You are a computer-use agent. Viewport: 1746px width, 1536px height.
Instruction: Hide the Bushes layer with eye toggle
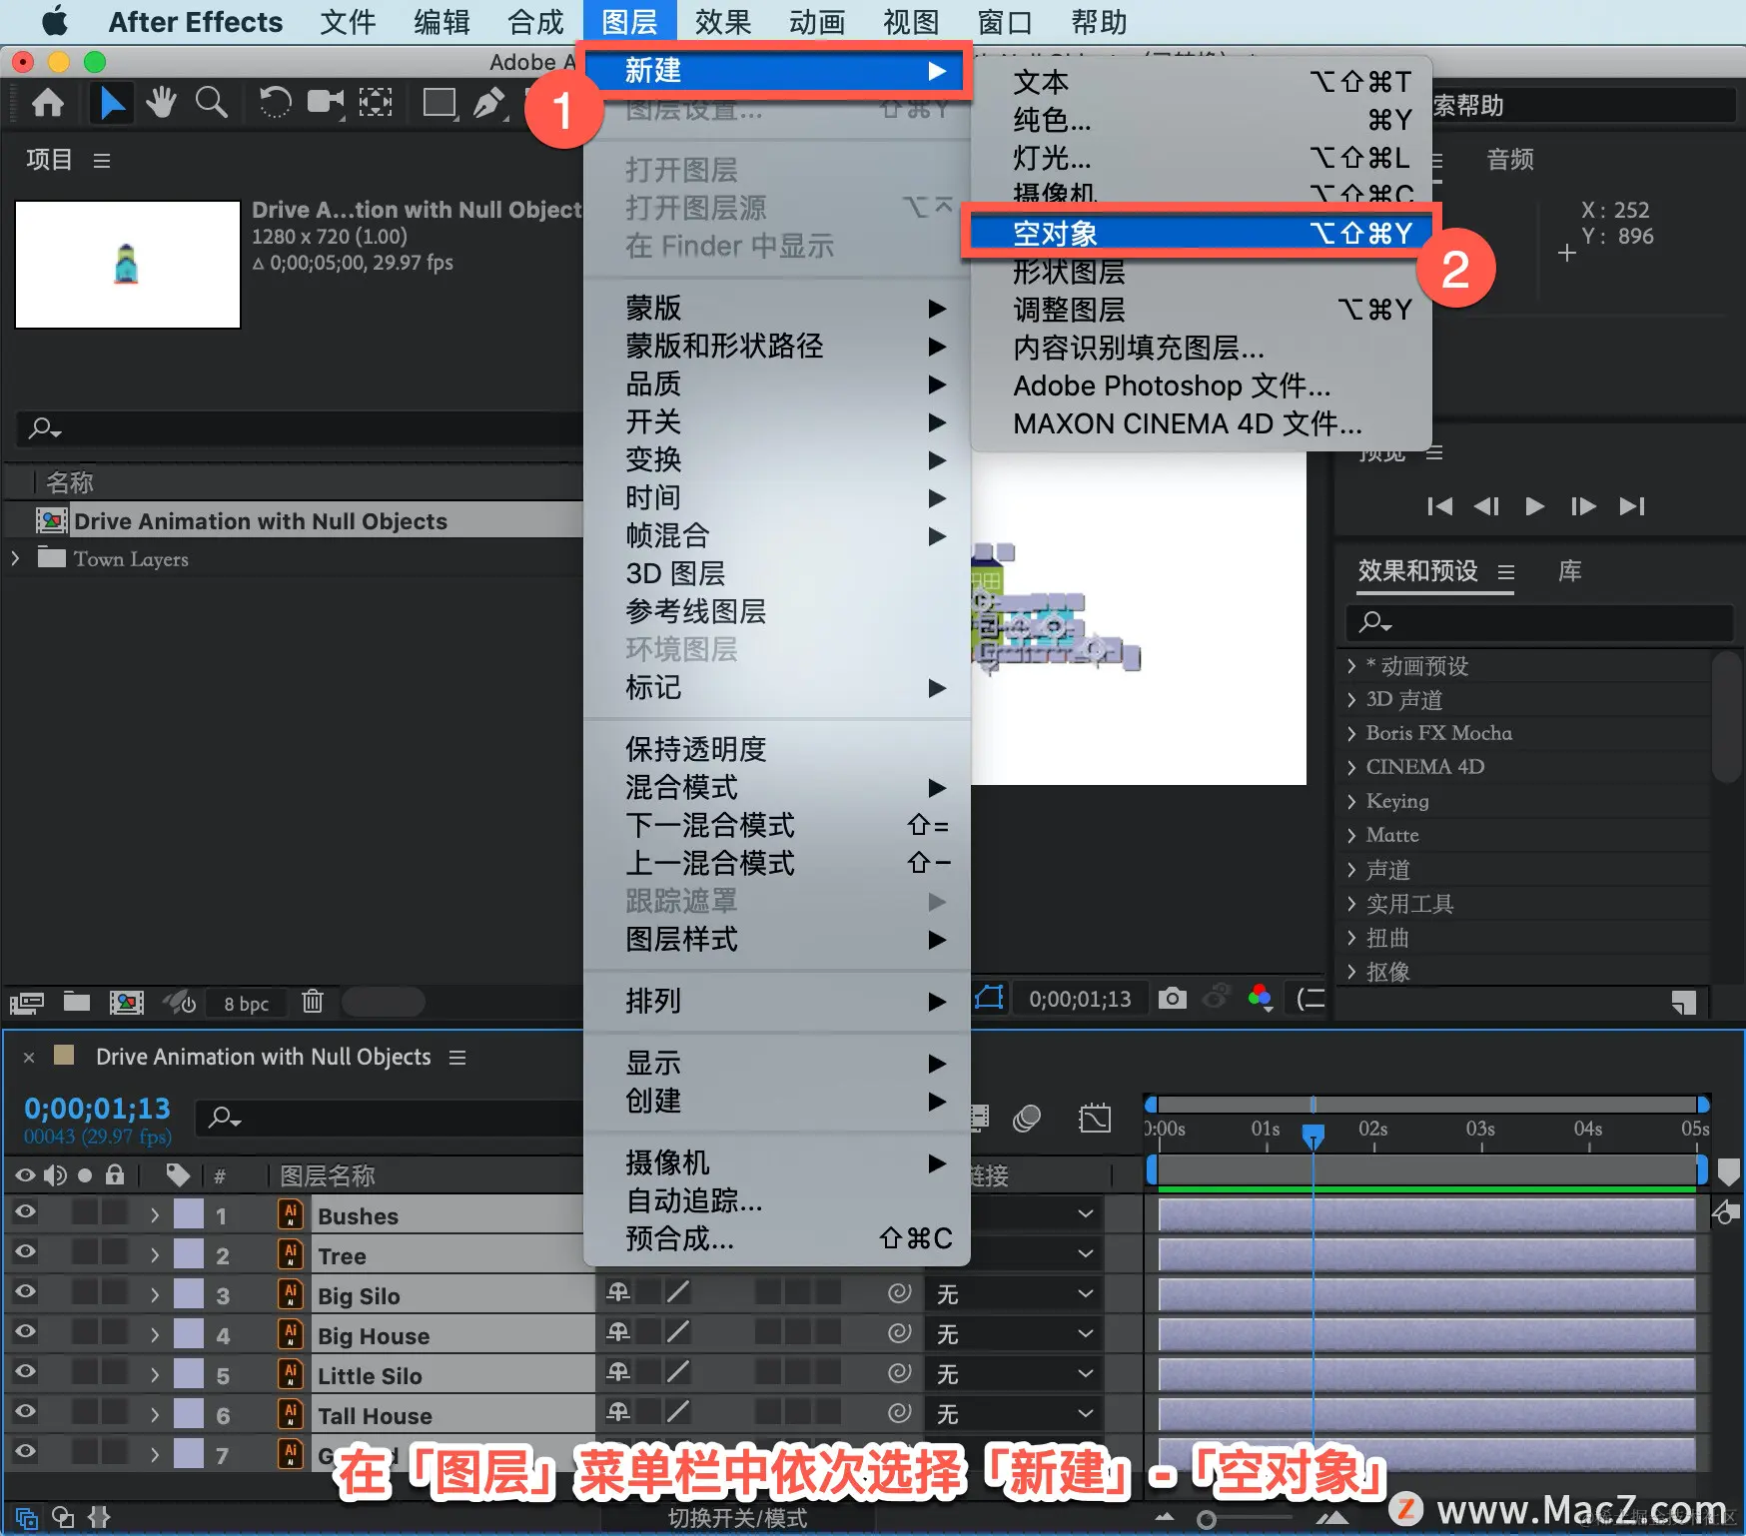[25, 1212]
